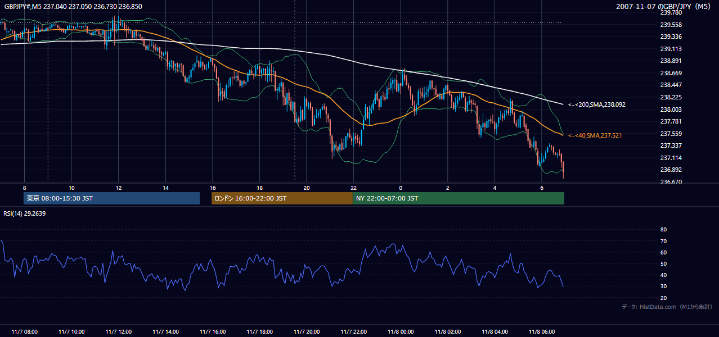The width and height of the screenshot is (719, 337).
Task: Click the price axis value 238.669
Action: coord(671,73)
